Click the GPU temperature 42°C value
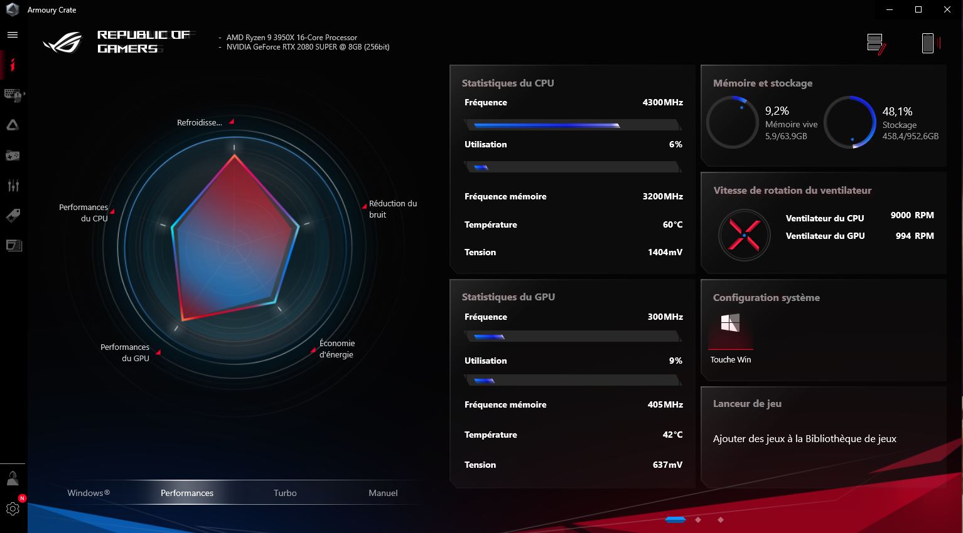This screenshot has width=963, height=533. tap(673, 435)
